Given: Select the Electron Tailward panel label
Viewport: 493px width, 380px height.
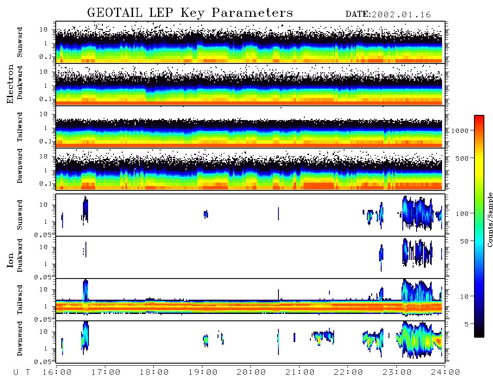Looking at the screenshot, I should [20, 127].
